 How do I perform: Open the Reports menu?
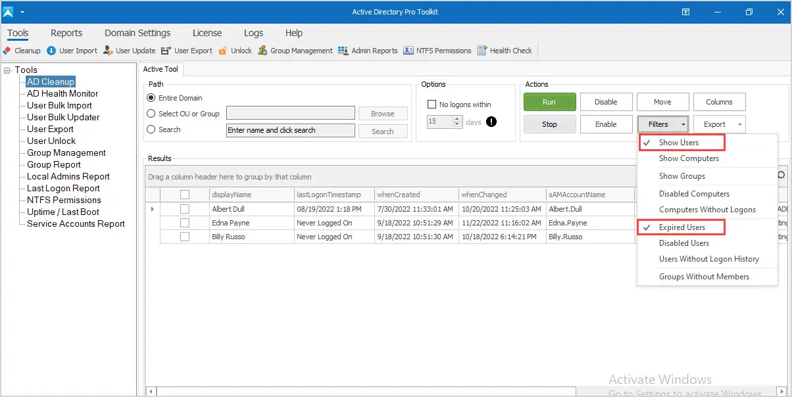(x=66, y=33)
